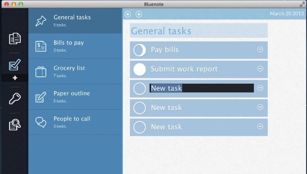
Task: Remove the Pay bills task with minus icon
Action: [260, 49]
